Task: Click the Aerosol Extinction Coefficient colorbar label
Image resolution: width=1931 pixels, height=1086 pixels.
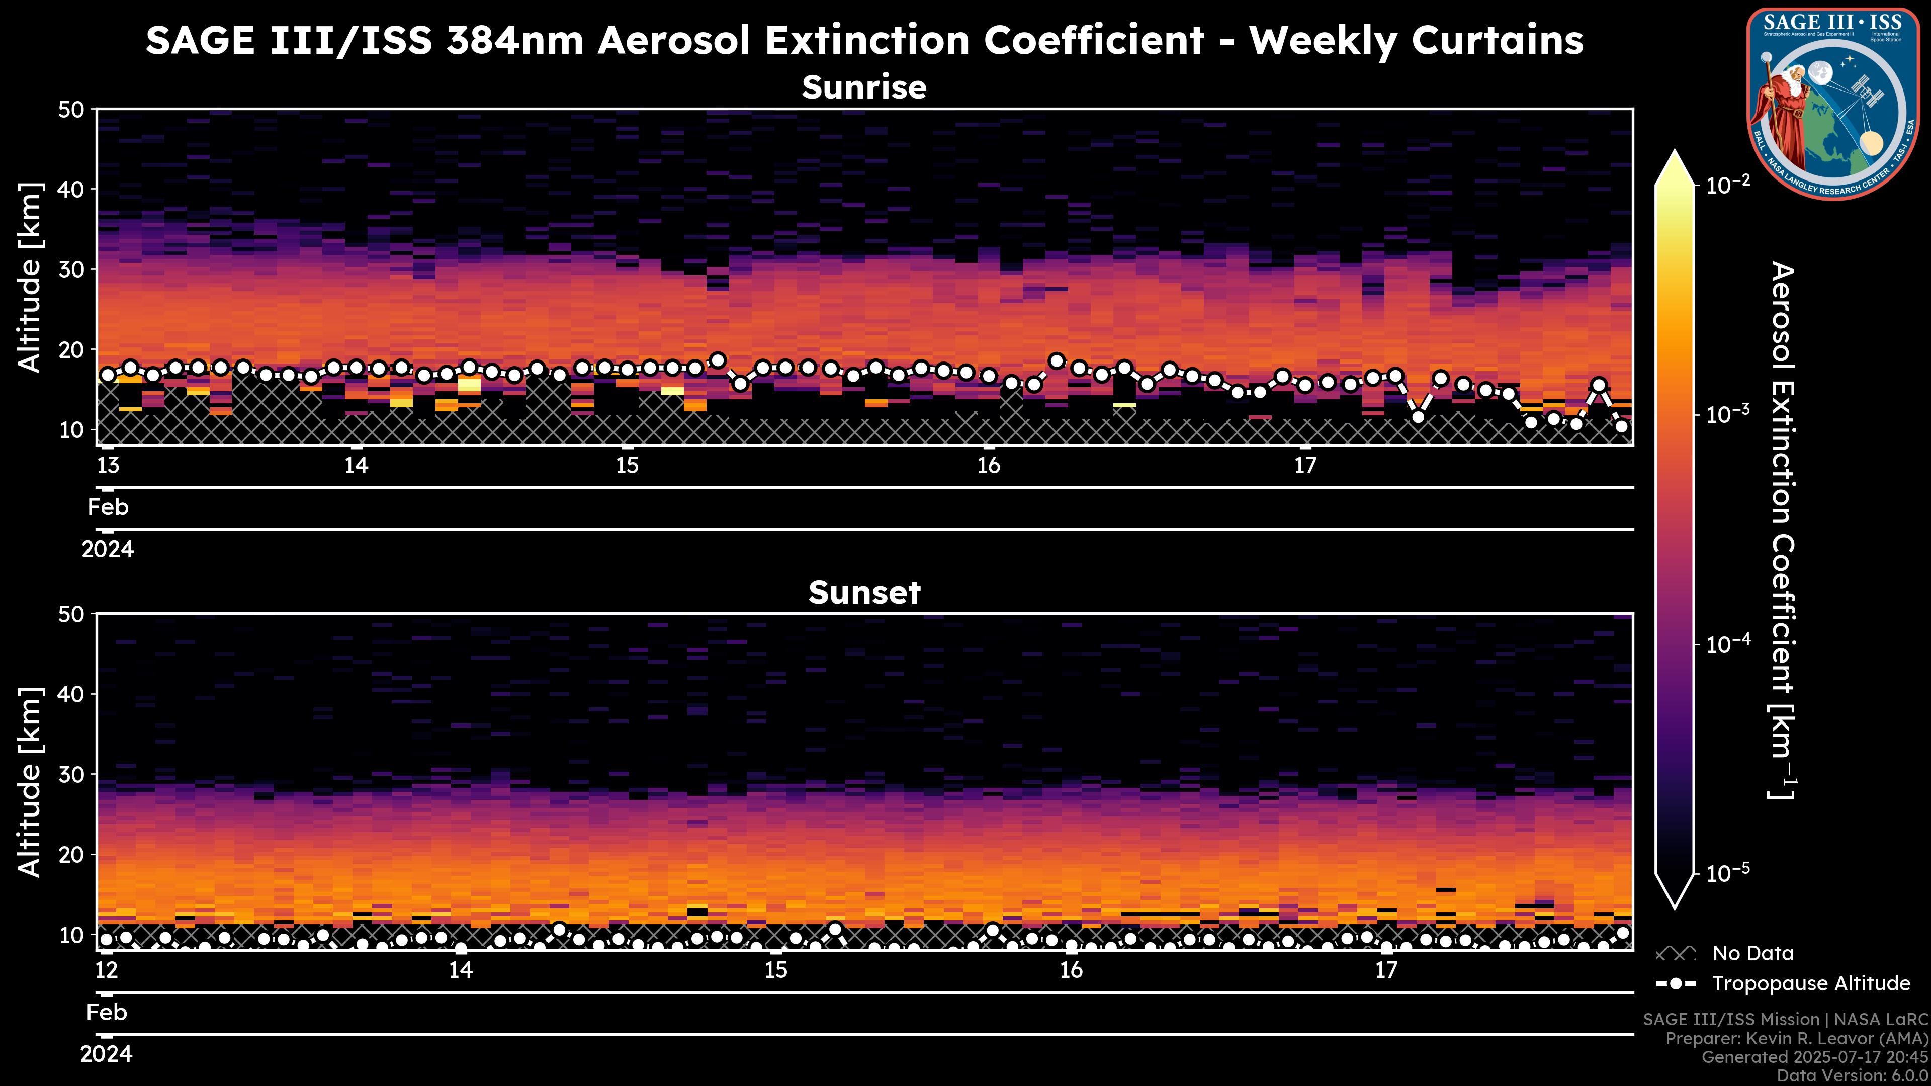Action: [1783, 530]
